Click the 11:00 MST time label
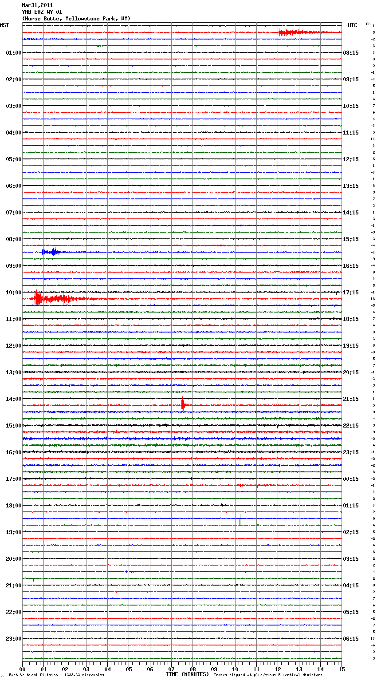377x681 pixels. coord(14,319)
